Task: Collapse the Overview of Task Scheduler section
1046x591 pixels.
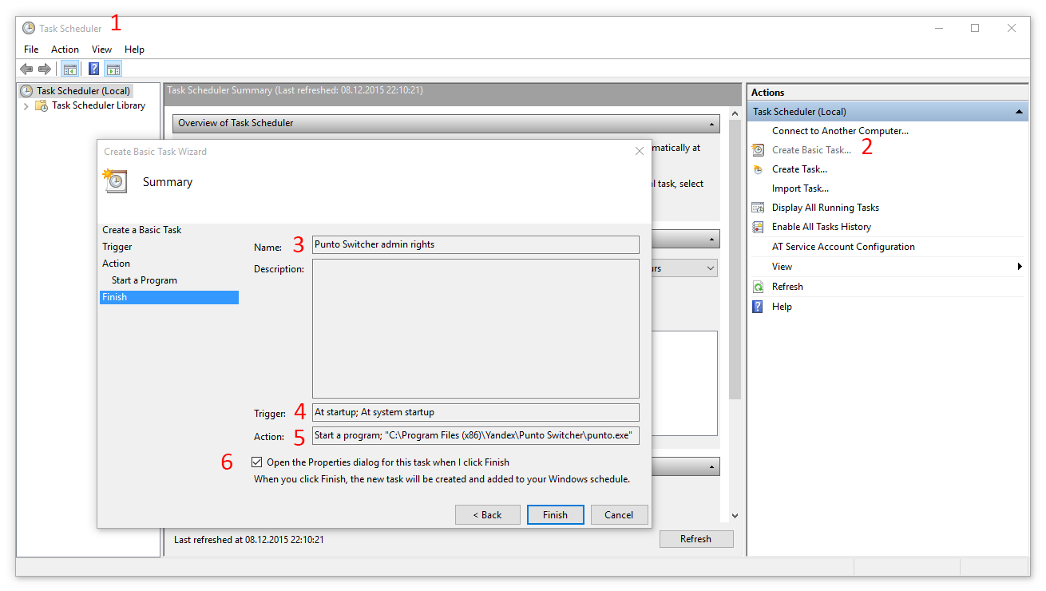Action: [x=711, y=125]
